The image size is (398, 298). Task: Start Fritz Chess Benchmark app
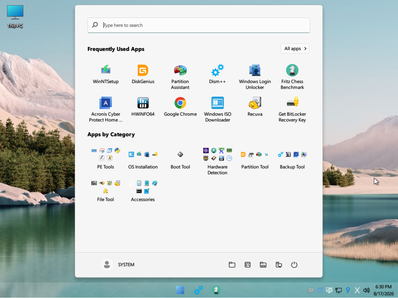point(292,77)
